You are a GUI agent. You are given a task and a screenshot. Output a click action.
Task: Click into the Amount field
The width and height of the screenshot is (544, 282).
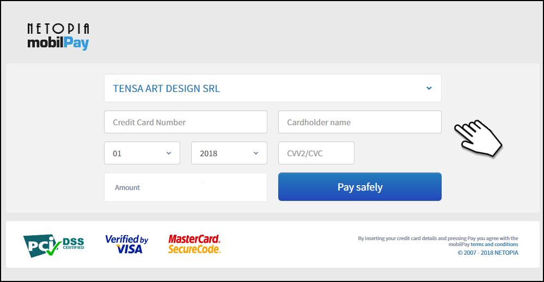pyautogui.click(x=186, y=187)
